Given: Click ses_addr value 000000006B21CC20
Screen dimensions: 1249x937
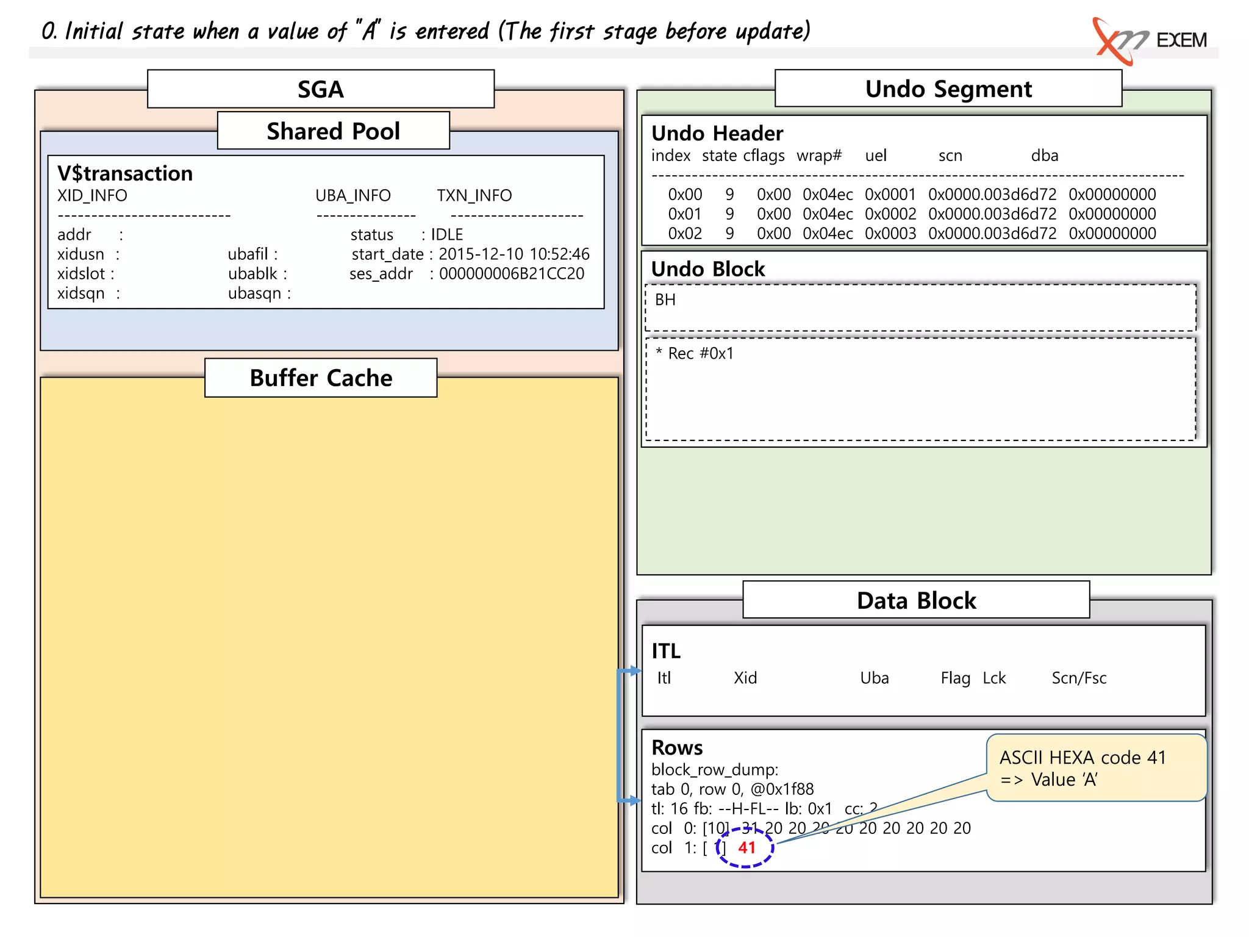Looking at the screenshot, I should tap(512, 273).
